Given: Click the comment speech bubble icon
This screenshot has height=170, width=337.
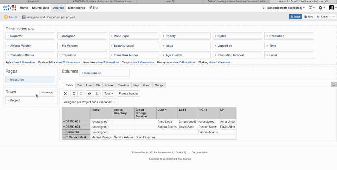Looking at the screenshot, I should click(x=90, y=93).
